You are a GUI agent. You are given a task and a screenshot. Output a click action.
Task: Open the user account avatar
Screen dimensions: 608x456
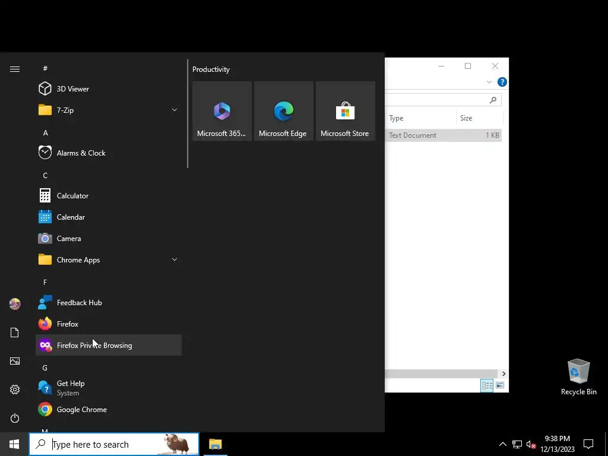click(x=15, y=304)
